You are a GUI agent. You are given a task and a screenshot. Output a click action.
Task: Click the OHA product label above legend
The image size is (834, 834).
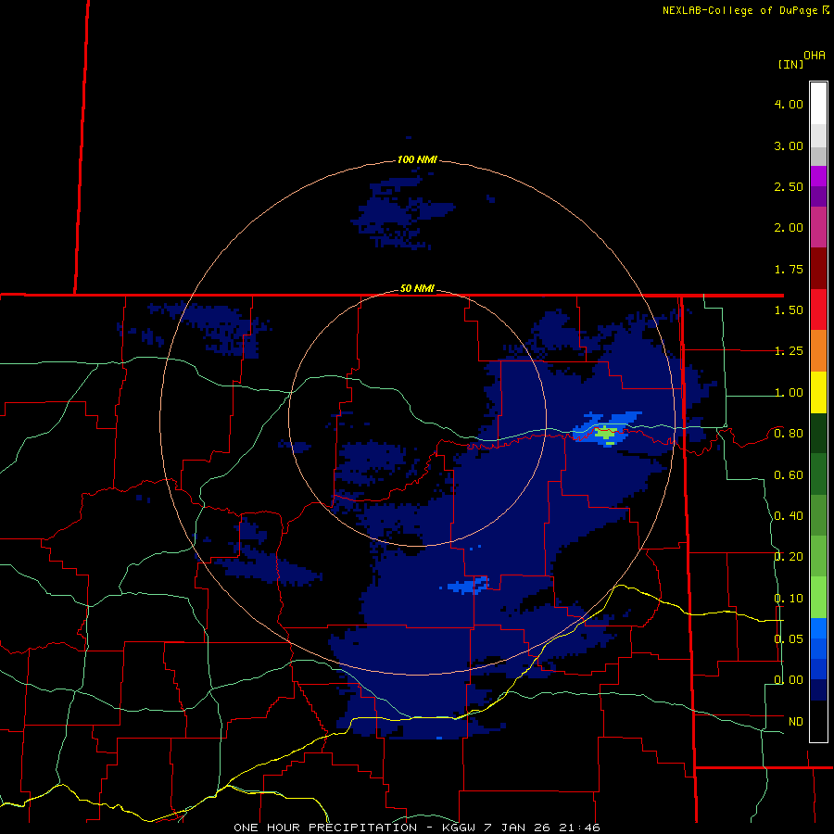815,56
